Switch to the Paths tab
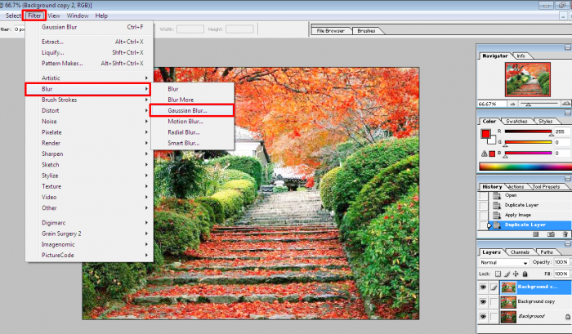572x334 pixels. (x=547, y=252)
